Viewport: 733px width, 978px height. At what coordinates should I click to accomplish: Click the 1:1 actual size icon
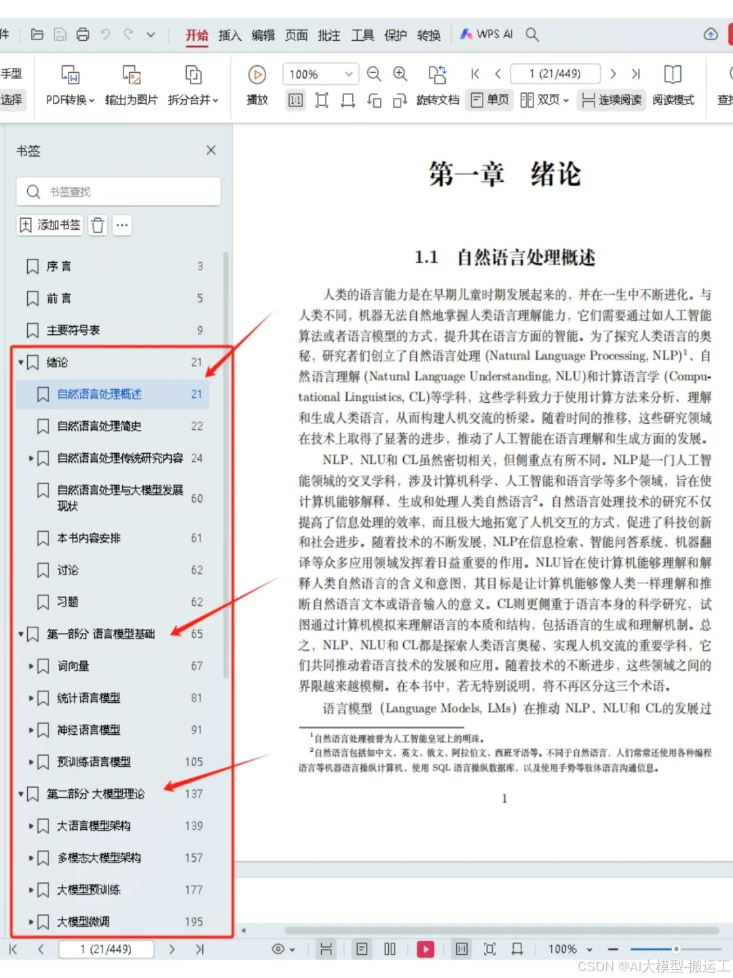point(295,100)
